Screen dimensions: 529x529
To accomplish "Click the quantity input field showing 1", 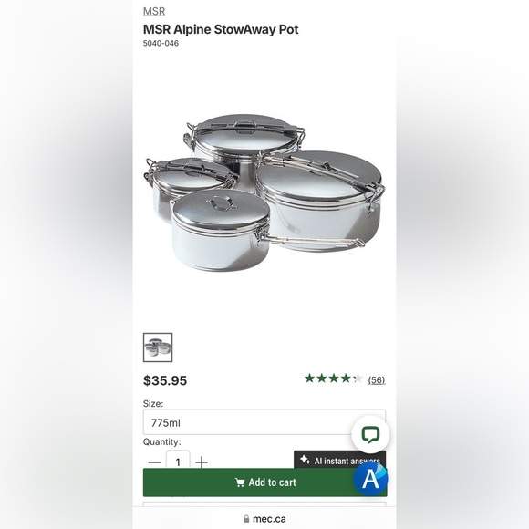I will click(x=178, y=460).
